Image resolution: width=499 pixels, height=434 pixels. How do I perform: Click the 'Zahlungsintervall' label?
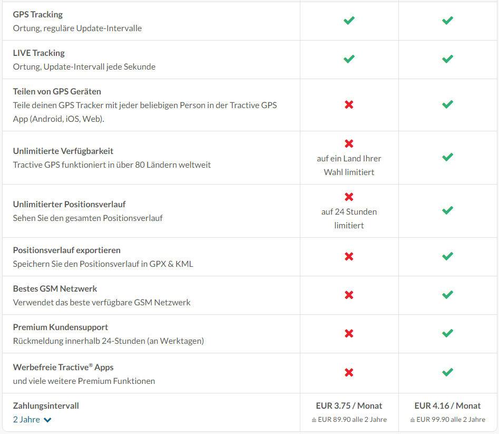46,406
